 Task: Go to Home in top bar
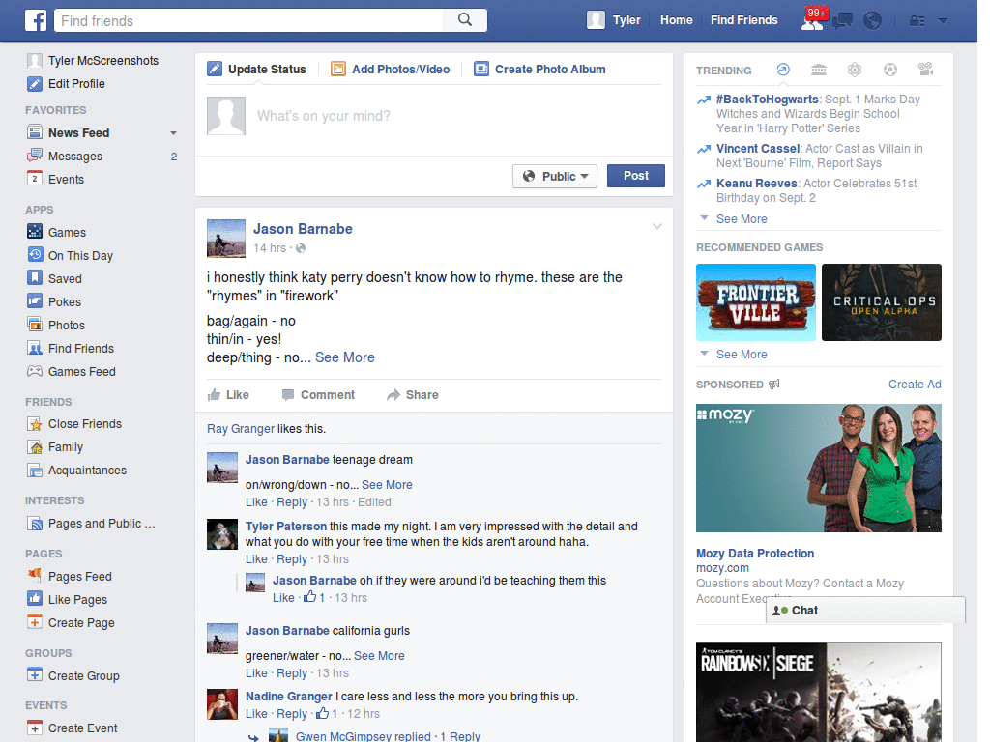676,20
